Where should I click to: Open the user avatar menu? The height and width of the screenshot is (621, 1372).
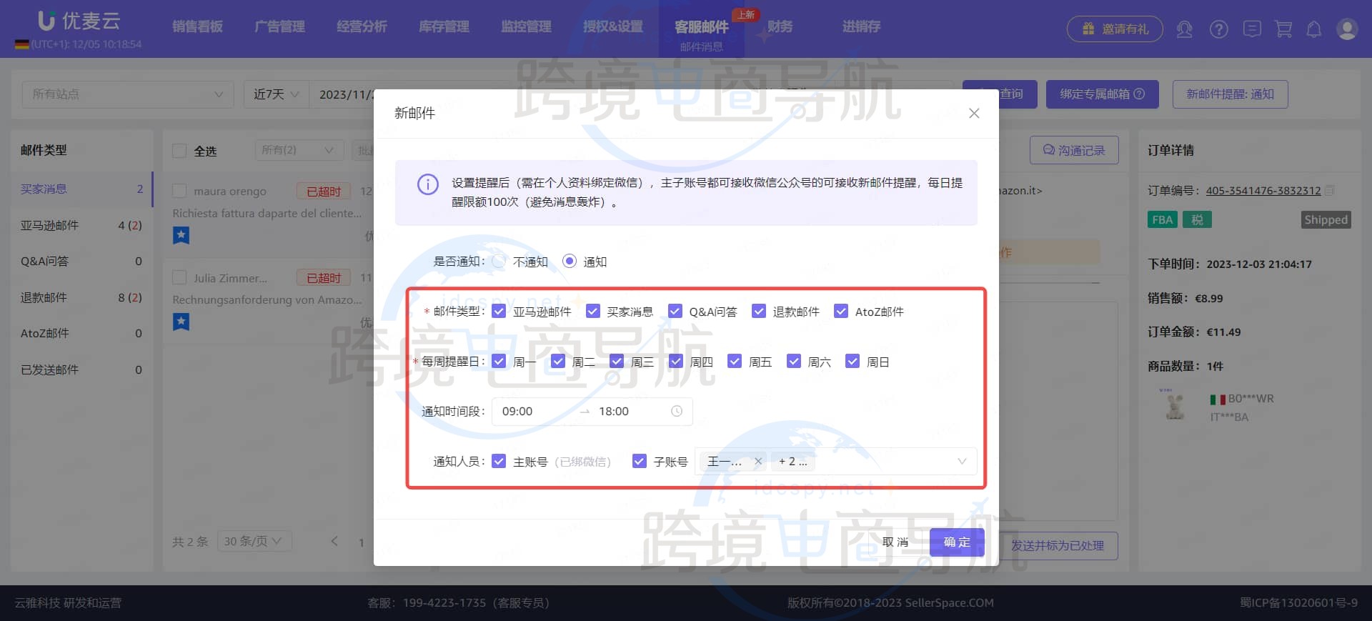click(1347, 29)
